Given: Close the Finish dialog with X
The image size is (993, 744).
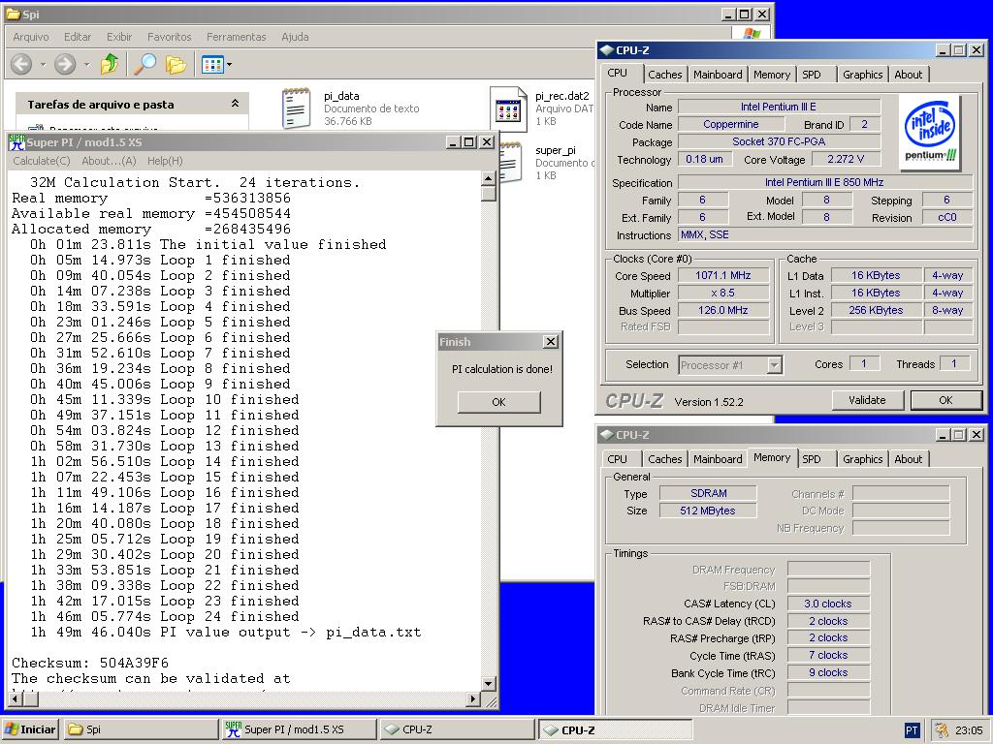Looking at the screenshot, I should click(551, 342).
